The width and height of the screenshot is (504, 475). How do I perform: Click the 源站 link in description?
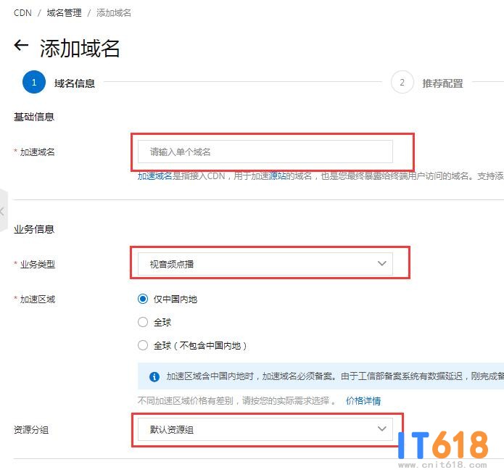click(x=277, y=176)
